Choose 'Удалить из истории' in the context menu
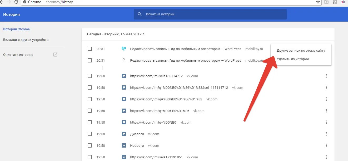 click(301, 59)
